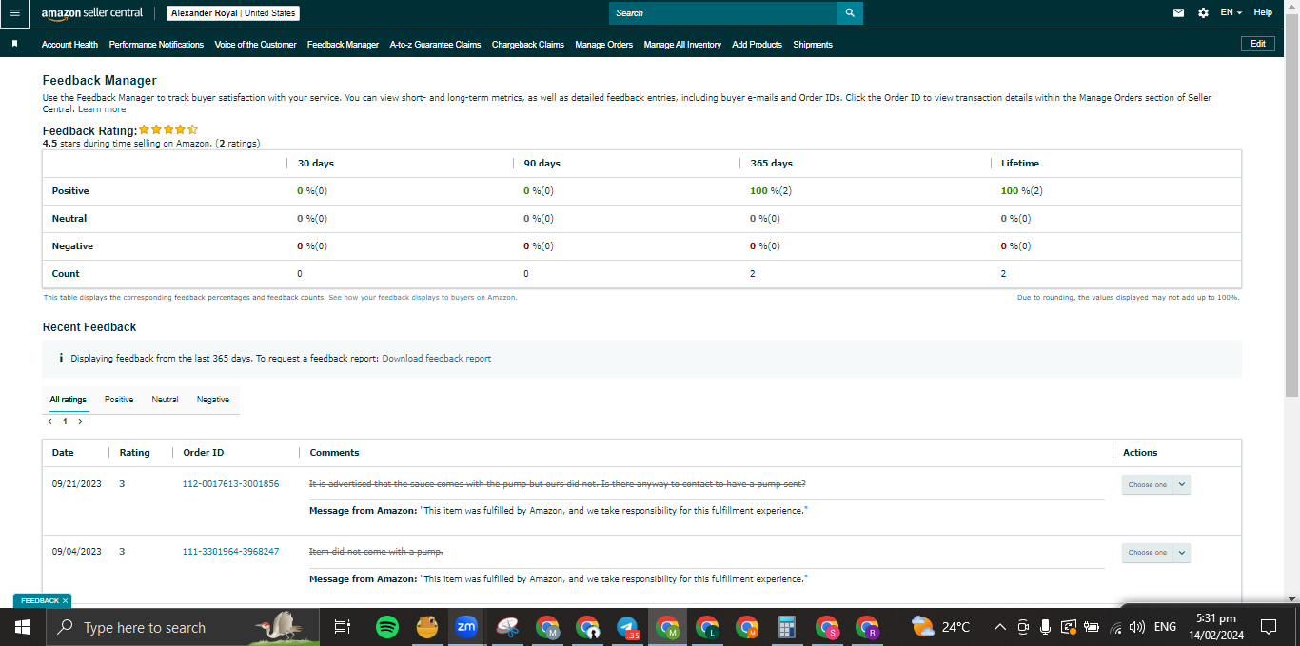Open Snipping Tool from the taskbar

point(507,627)
